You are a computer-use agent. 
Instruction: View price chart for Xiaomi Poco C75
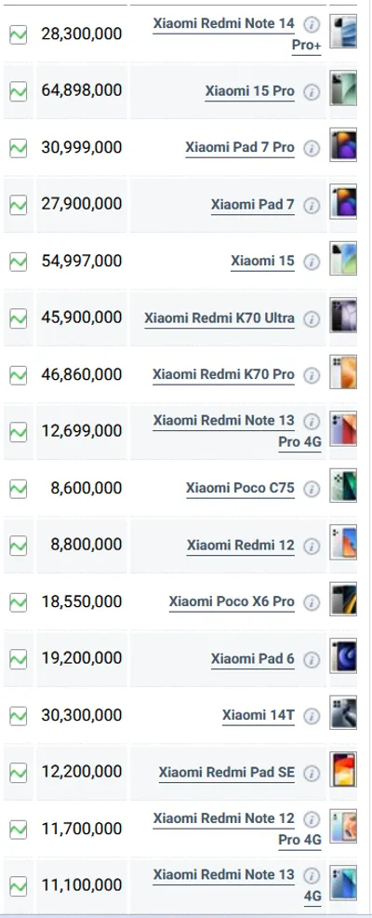coord(18,489)
